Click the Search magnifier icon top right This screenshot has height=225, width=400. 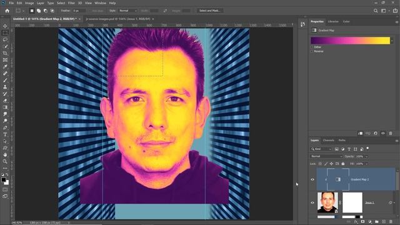pyautogui.click(x=376, y=11)
